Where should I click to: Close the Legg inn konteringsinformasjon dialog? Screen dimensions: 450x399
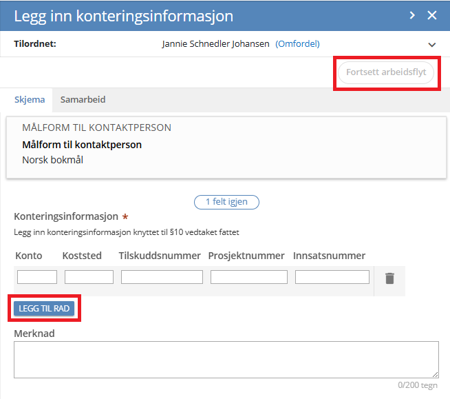432,15
